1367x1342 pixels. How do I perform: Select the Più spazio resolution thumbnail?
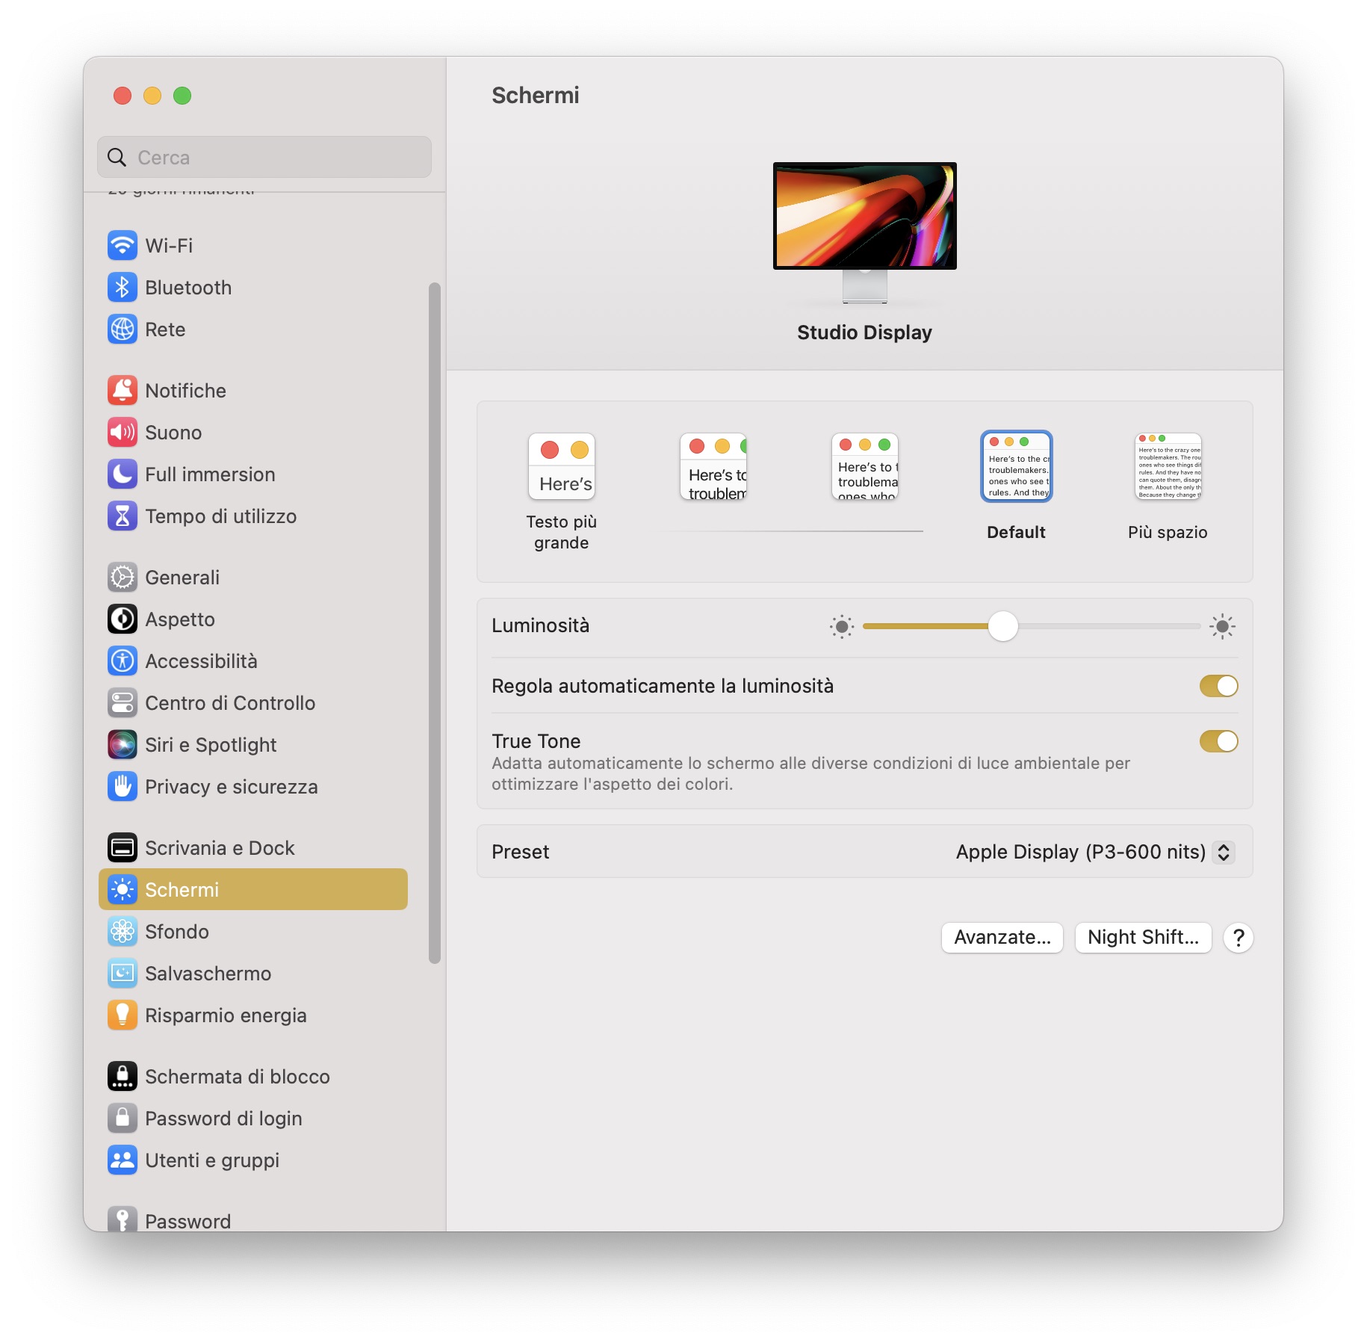[1168, 467]
